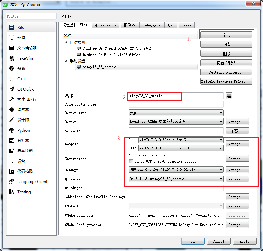Image resolution: width=263 pixels, height=251 pixels.
Task: Collapse the 自动检测 kits group
Action: [66, 42]
